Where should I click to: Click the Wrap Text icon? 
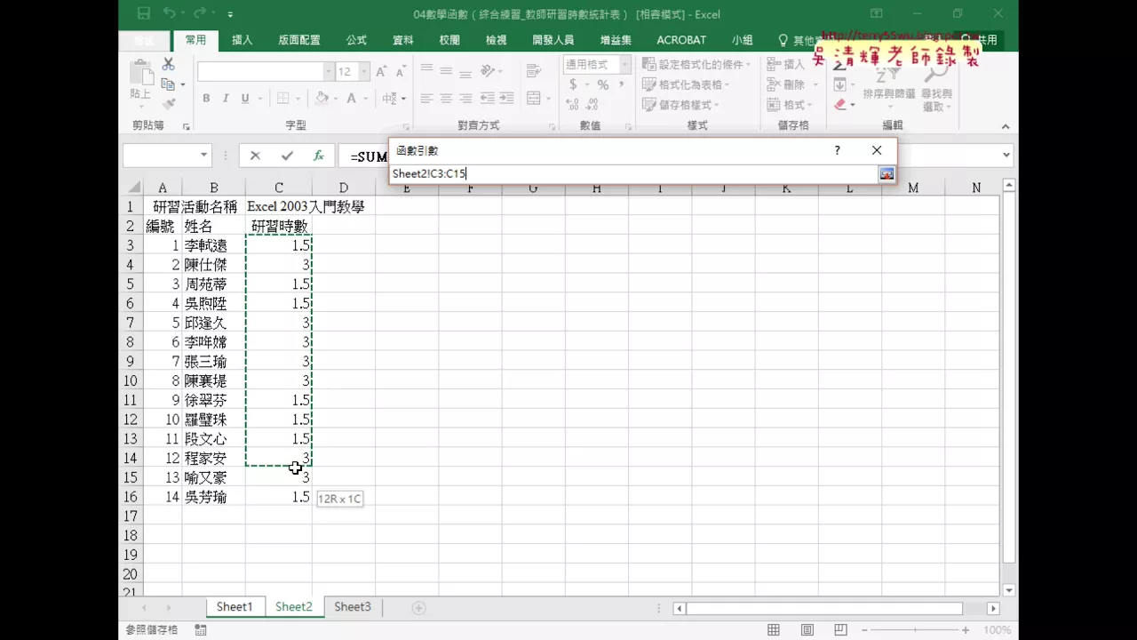[x=534, y=71]
